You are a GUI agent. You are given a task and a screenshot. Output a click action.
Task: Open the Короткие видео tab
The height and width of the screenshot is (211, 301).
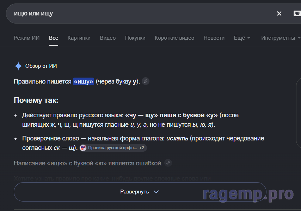pos(174,38)
